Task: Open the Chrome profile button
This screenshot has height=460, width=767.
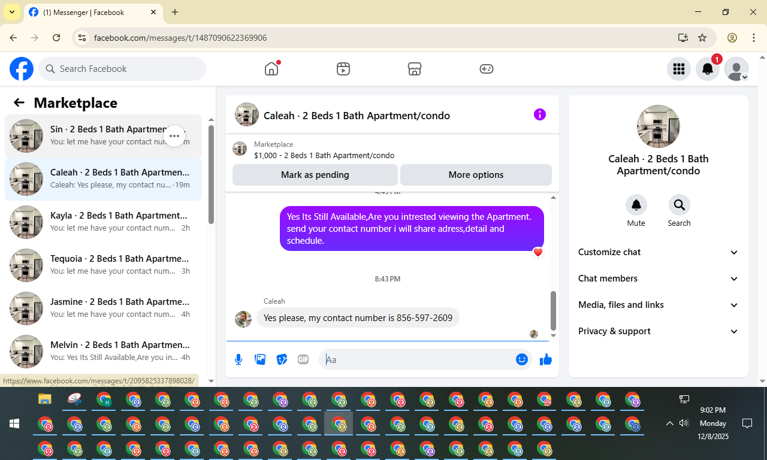Action: tap(732, 38)
